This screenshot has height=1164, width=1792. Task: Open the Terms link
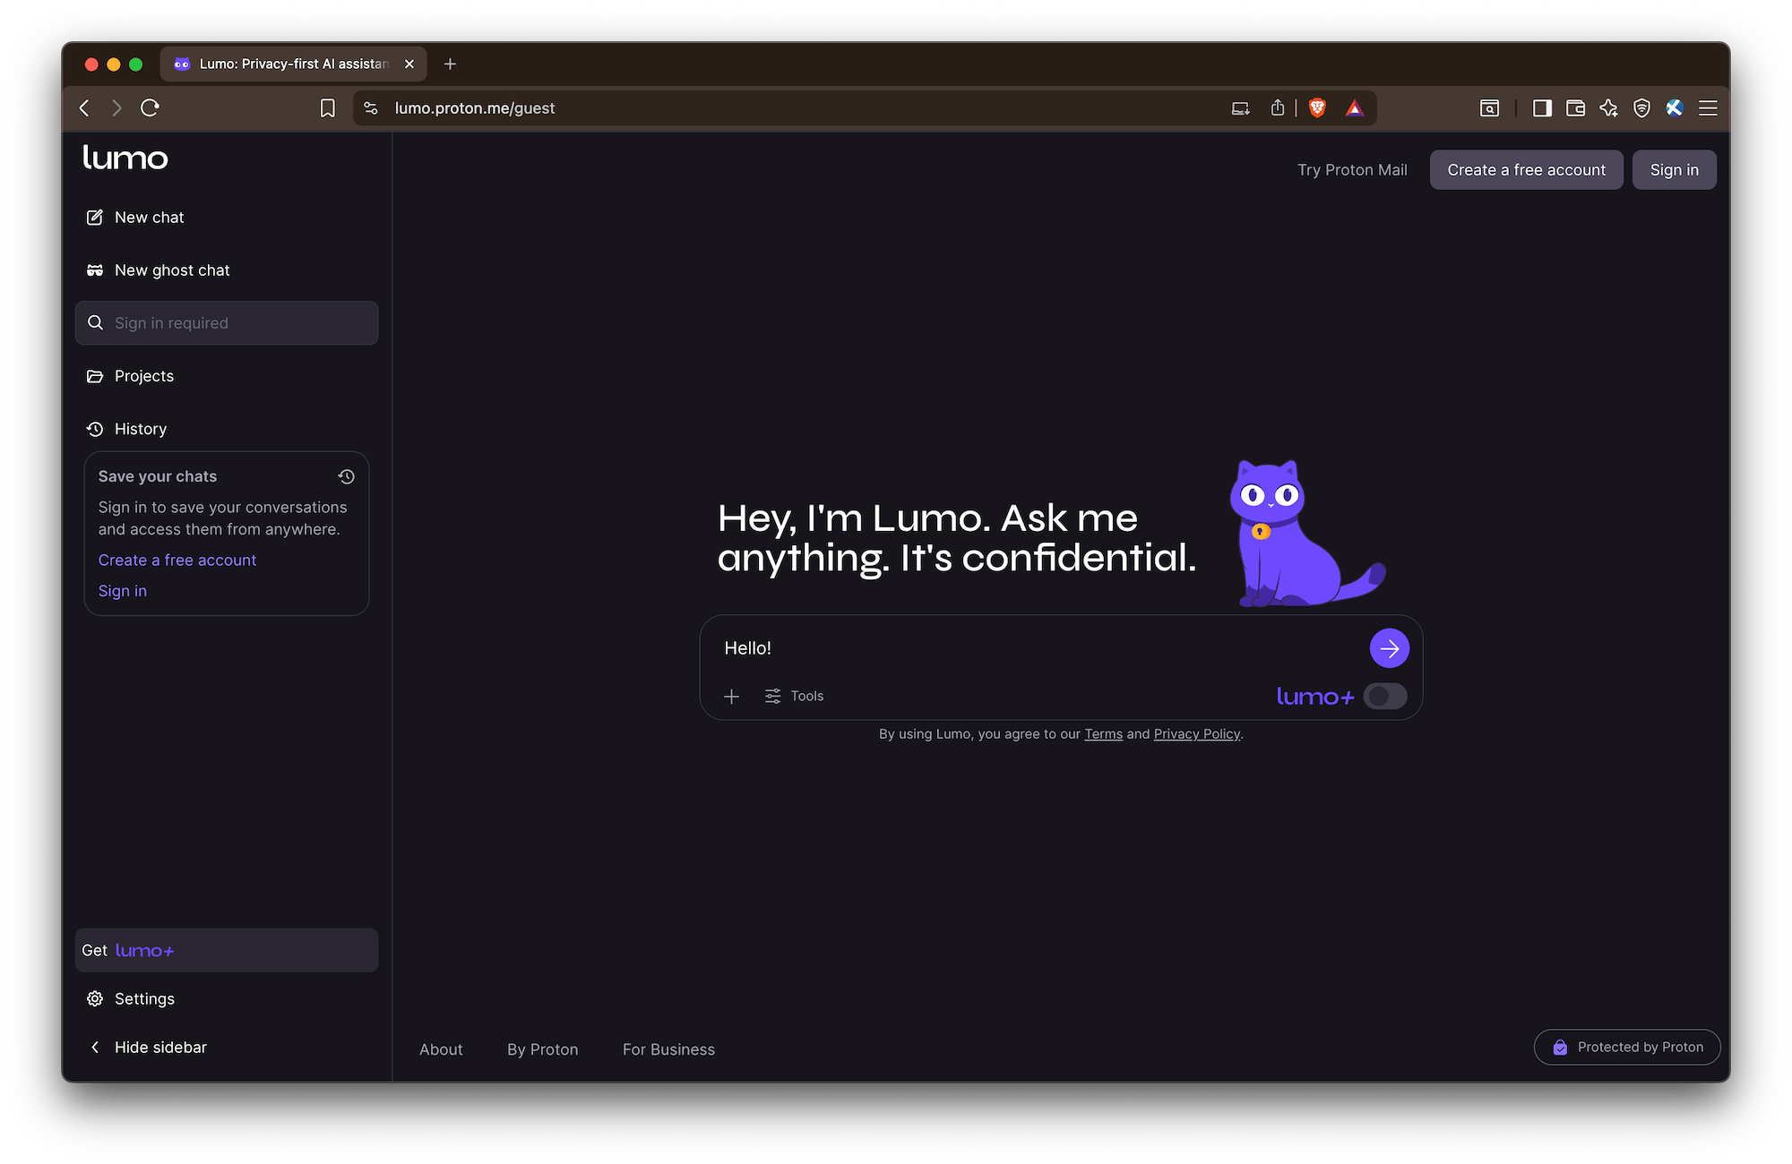pyautogui.click(x=1103, y=734)
